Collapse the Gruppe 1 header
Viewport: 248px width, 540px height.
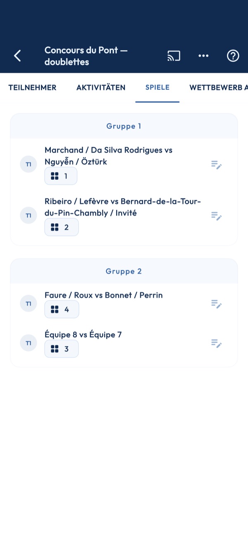tap(124, 126)
